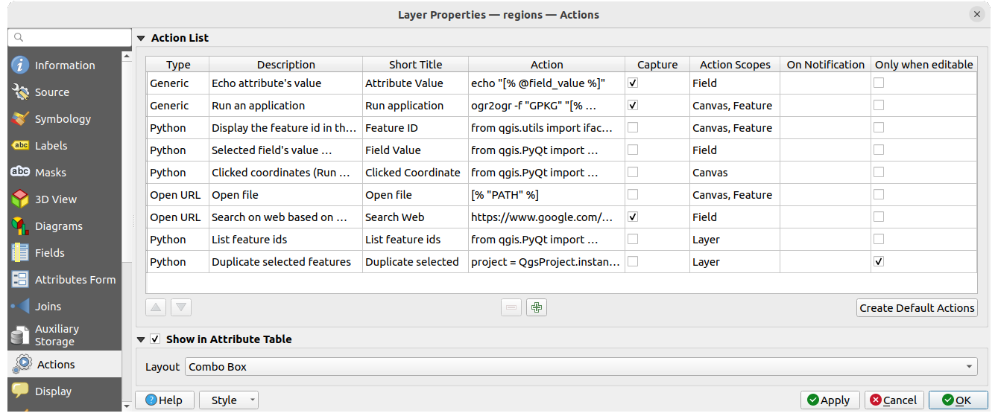
Task: Open the Symbology paintbrush icon
Action: point(21,119)
